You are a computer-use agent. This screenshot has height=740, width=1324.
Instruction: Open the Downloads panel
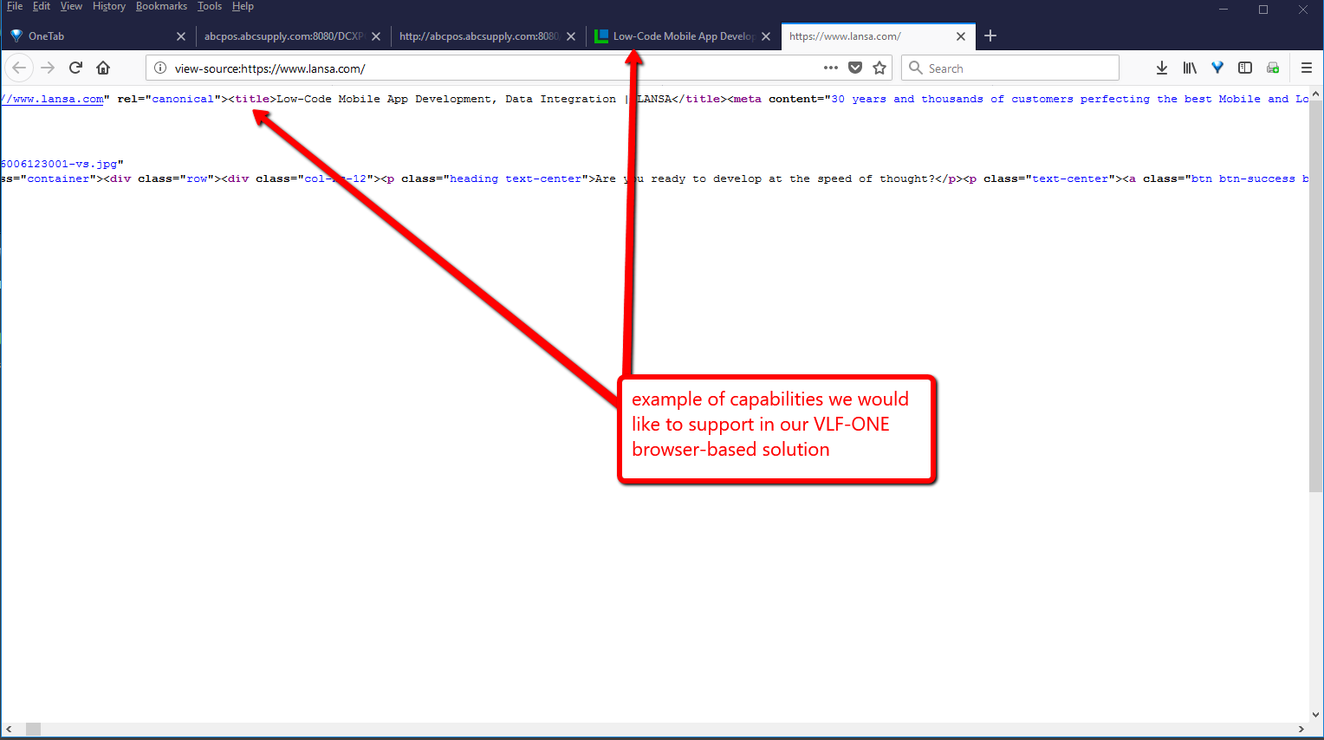(x=1162, y=68)
